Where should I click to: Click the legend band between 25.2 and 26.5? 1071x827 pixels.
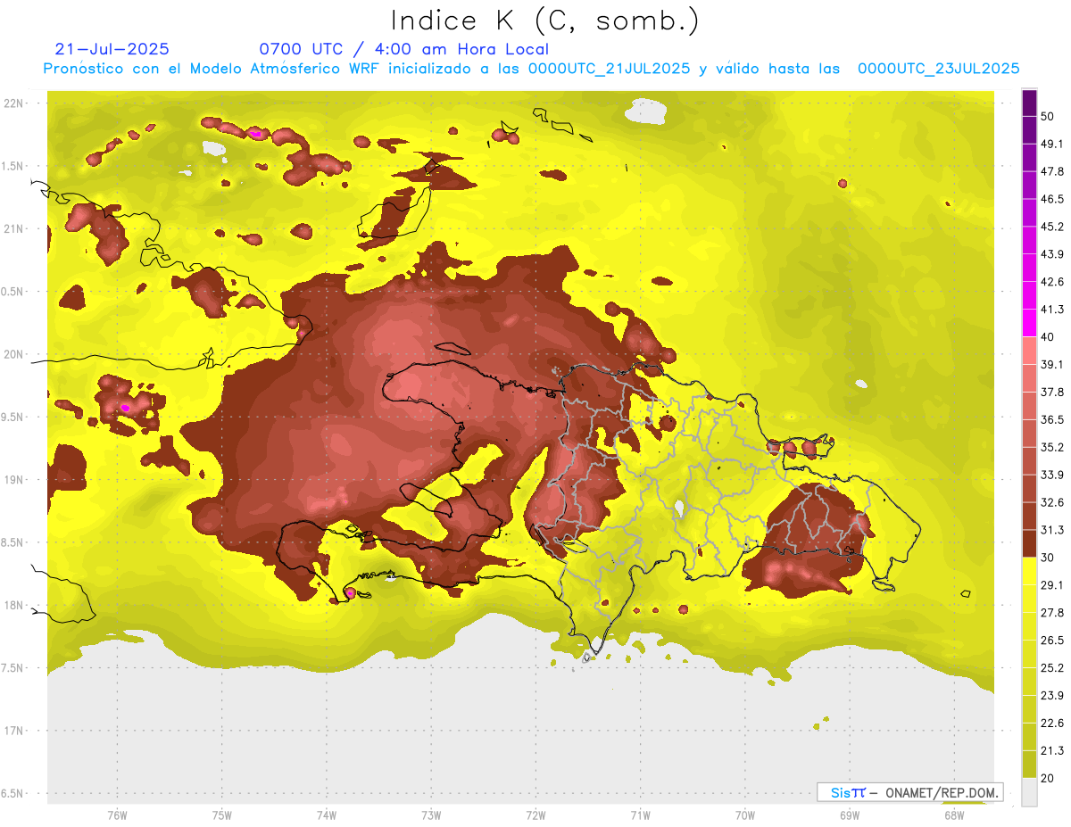pyautogui.click(x=1029, y=654)
